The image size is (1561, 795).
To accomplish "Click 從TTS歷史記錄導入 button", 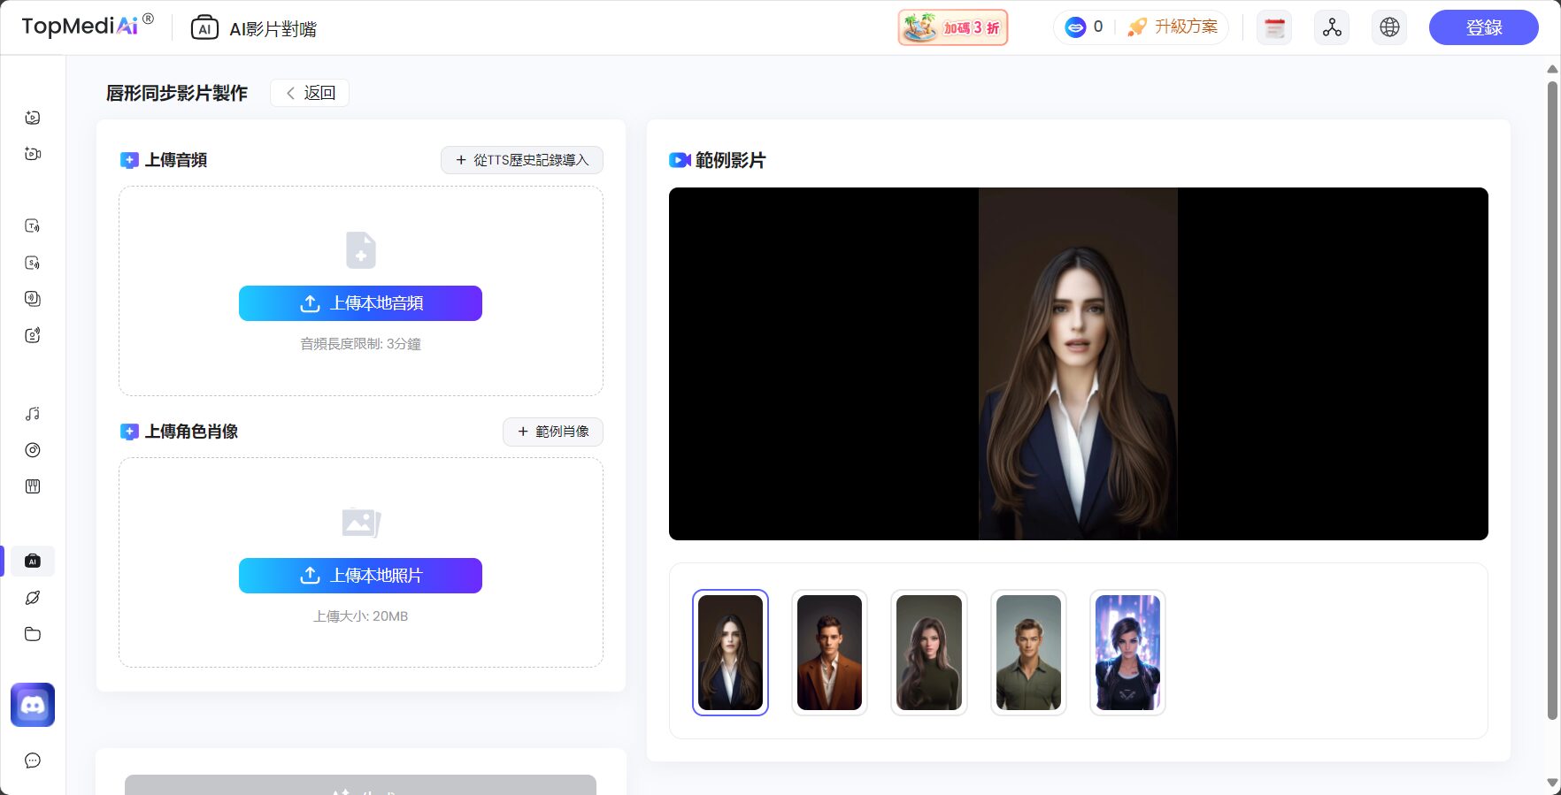I will 522,160.
